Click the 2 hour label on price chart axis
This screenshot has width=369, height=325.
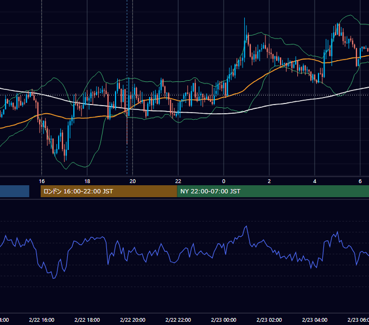[269, 181]
